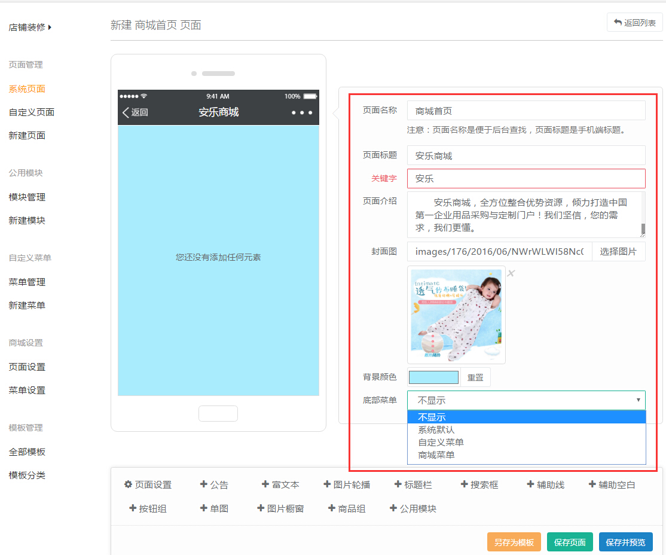Tap the three-dot menu in phone preview

tap(302, 112)
